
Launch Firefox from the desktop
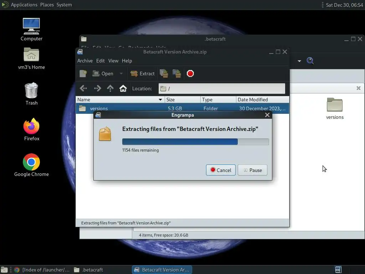pyautogui.click(x=31, y=129)
